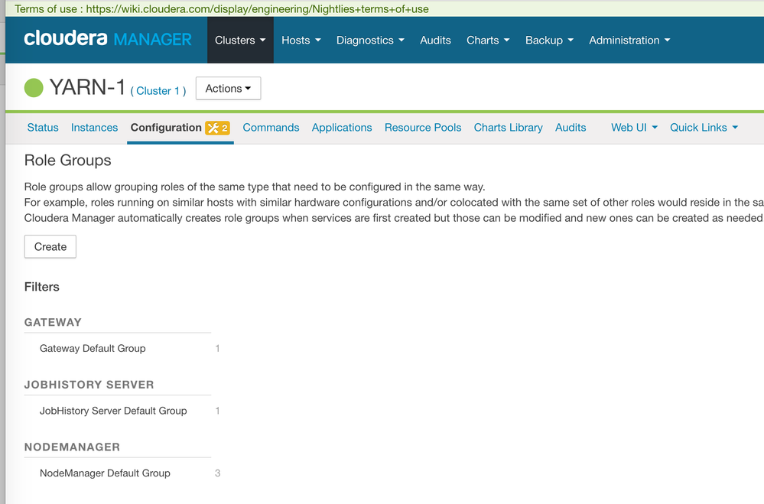This screenshot has height=504, width=764.
Task: Open the Backup dropdown menu
Action: click(549, 40)
